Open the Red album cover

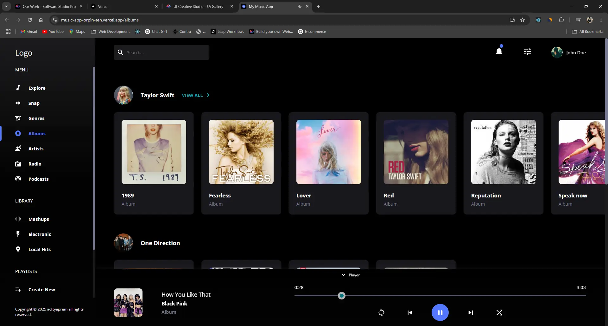coord(416,152)
